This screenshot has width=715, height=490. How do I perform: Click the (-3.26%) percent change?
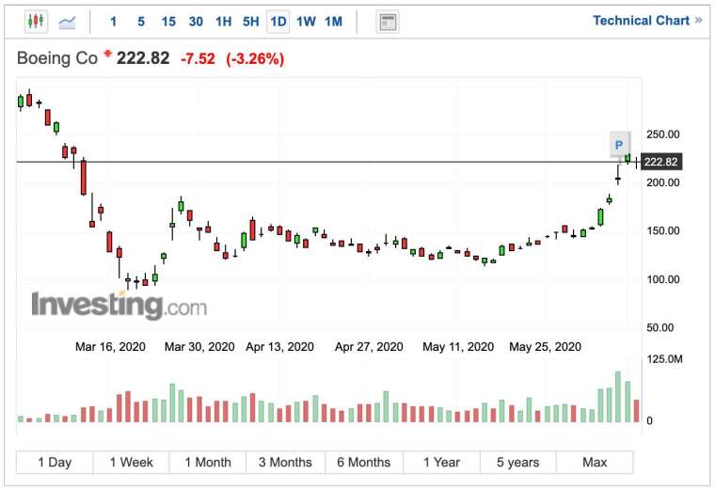click(255, 59)
